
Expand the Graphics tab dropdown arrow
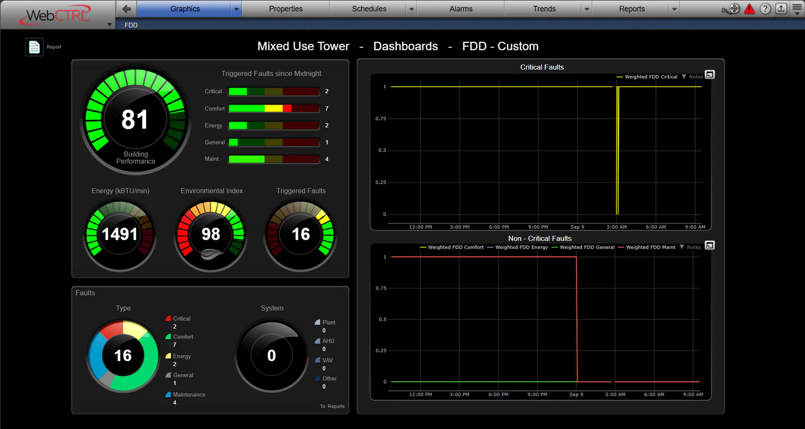(236, 9)
